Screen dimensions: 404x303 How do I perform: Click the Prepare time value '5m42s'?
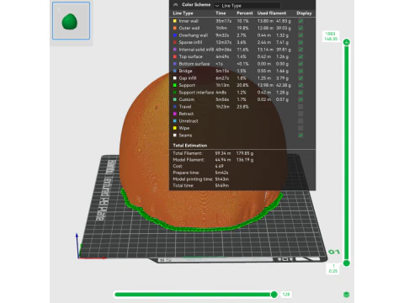tap(221, 173)
